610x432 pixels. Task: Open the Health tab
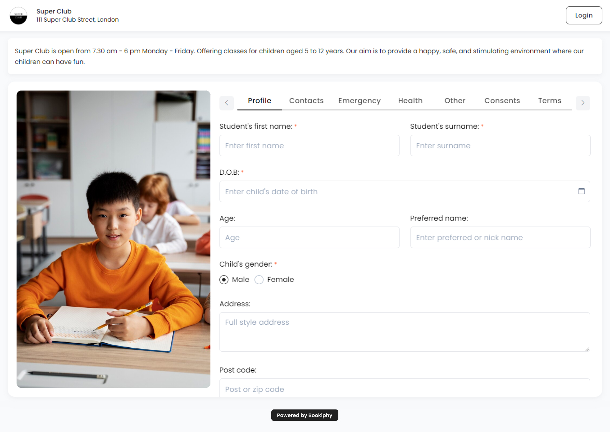(x=410, y=101)
